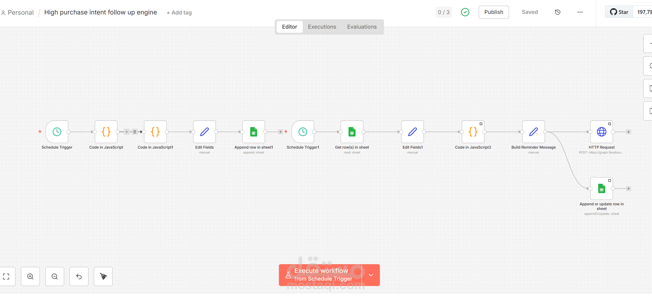The image size is (652, 298).
Task: Open the three-dot workflow options menu
Action: point(580,12)
